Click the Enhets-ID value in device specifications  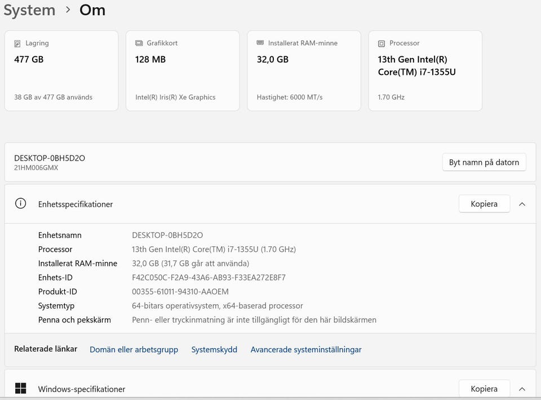point(209,278)
